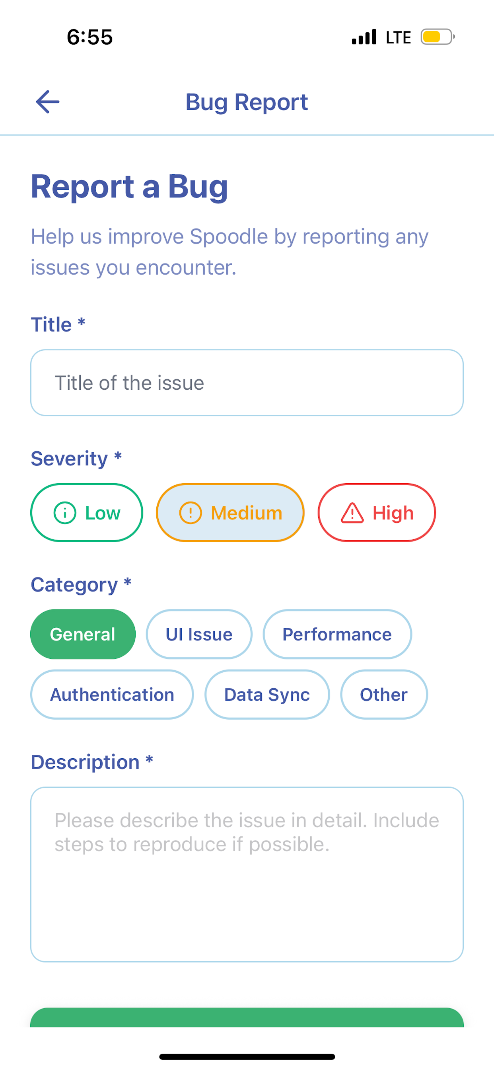Click the Description text area

tap(247, 875)
